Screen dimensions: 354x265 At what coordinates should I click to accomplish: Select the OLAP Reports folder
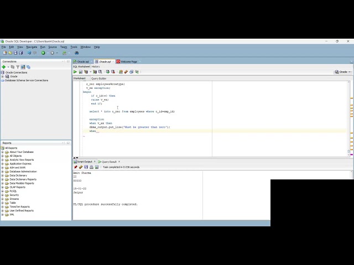click(x=17, y=187)
